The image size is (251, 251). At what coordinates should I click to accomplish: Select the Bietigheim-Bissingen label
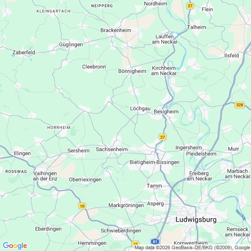[x=155, y=162]
